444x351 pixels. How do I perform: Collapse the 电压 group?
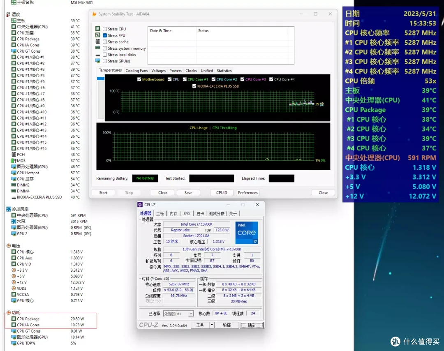point(9,245)
